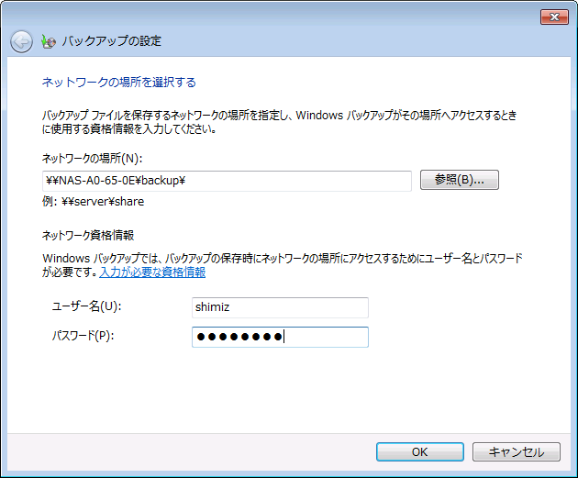Click the ユーザー名(U) label
Screen dimensions: 578x478
point(87,306)
